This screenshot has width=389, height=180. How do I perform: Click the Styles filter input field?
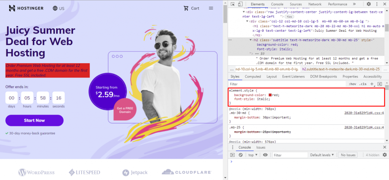[287, 84]
